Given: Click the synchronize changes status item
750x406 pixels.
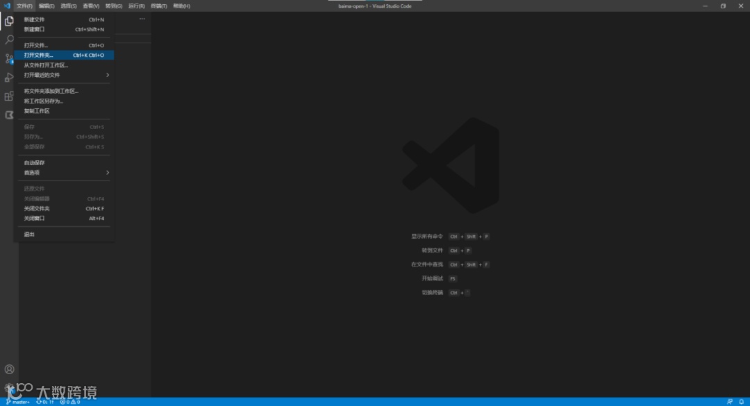Looking at the screenshot, I should coord(45,402).
